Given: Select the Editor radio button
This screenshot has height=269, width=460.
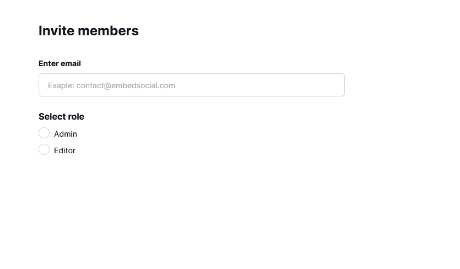Looking at the screenshot, I should point(44,150).
